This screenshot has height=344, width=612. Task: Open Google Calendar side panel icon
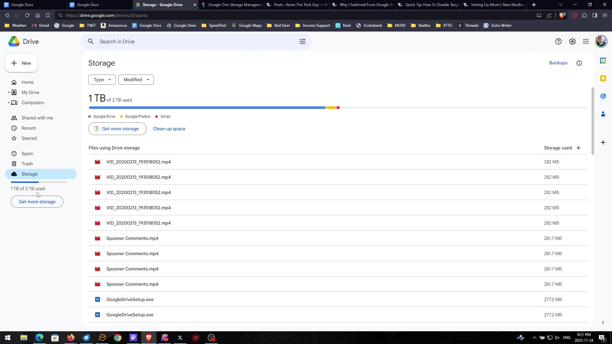click(x=603, y=61)
